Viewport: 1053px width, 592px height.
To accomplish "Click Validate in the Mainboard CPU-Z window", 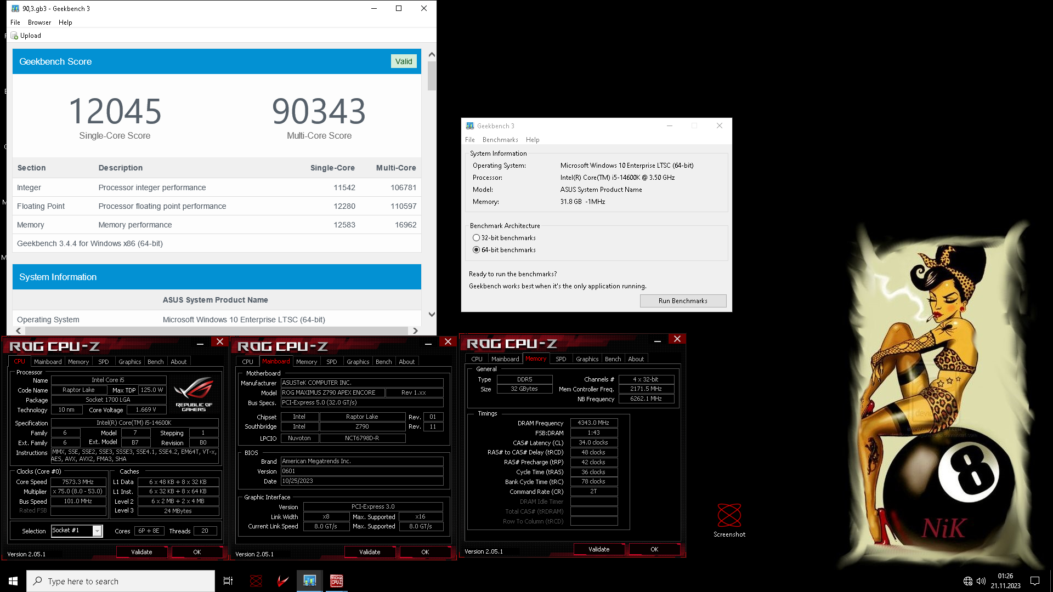I will (370, 552).
